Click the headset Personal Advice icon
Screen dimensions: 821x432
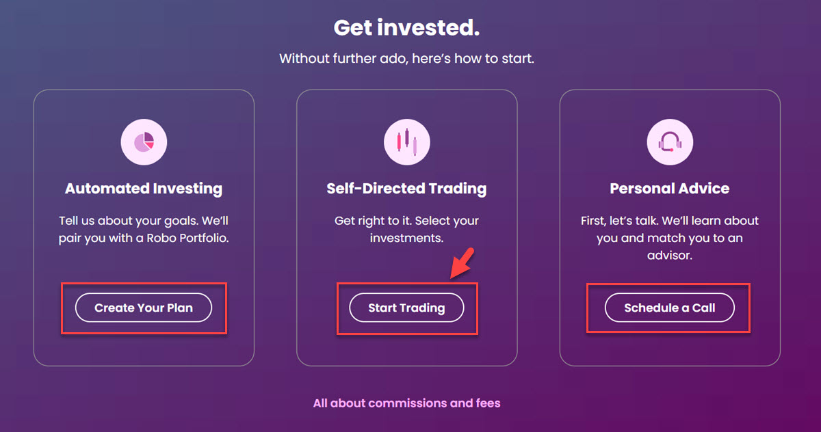670,142
